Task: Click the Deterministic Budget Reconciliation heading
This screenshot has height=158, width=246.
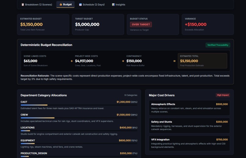Action: [46, 45]
